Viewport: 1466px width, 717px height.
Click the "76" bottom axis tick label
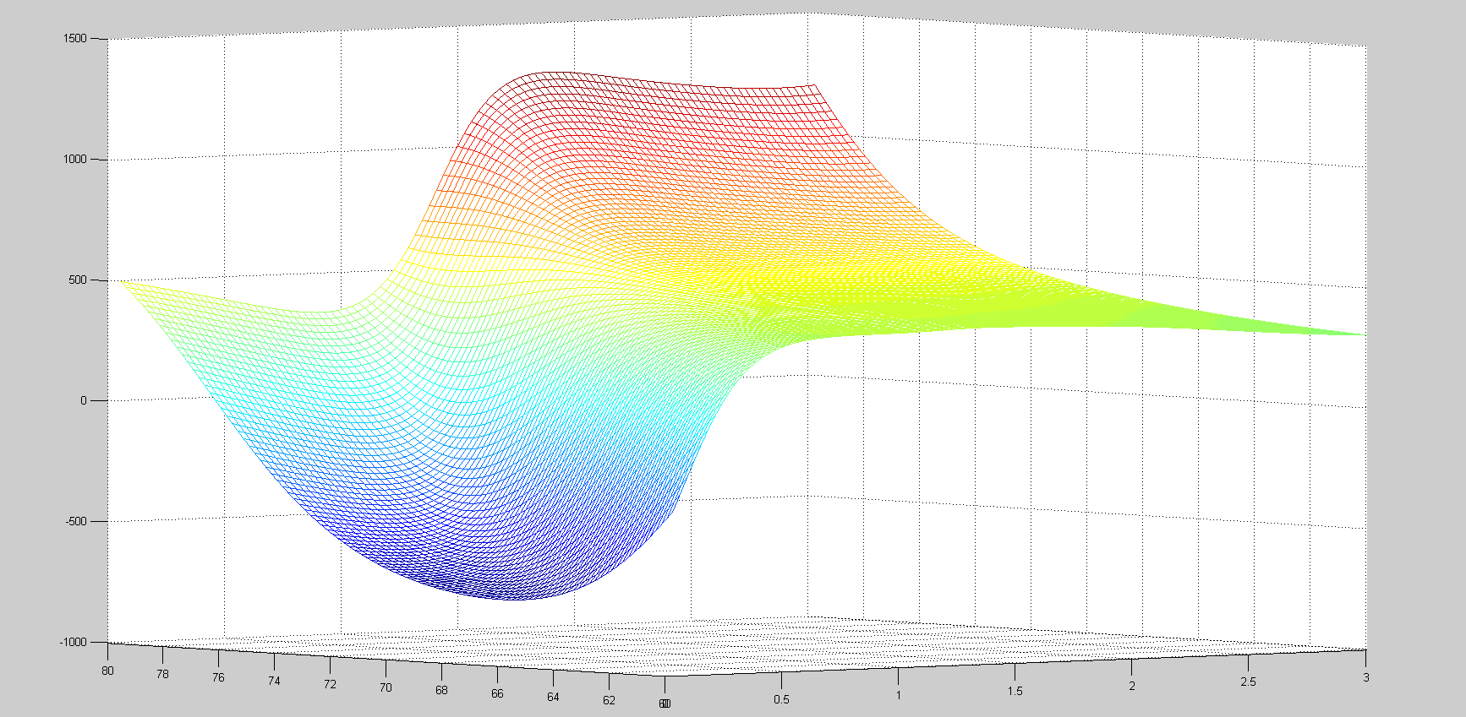pyautogui.click(x=218, y=678)
